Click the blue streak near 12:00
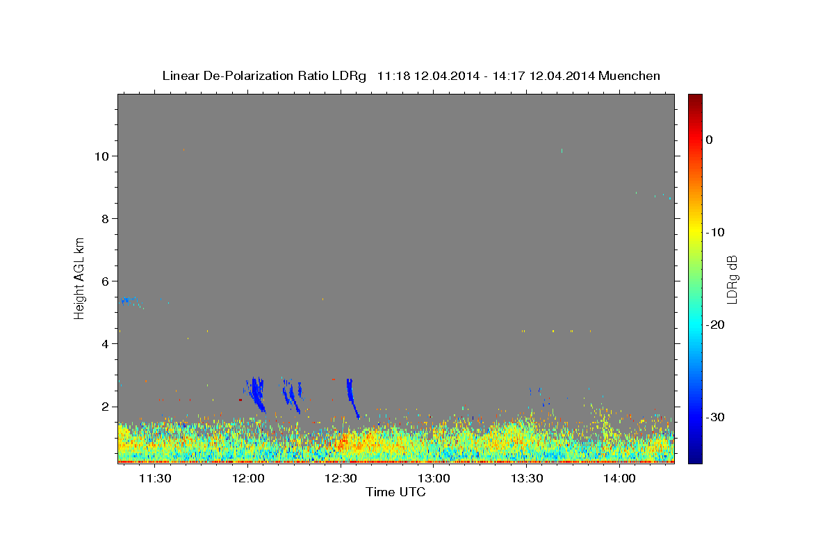 point(256,394)
